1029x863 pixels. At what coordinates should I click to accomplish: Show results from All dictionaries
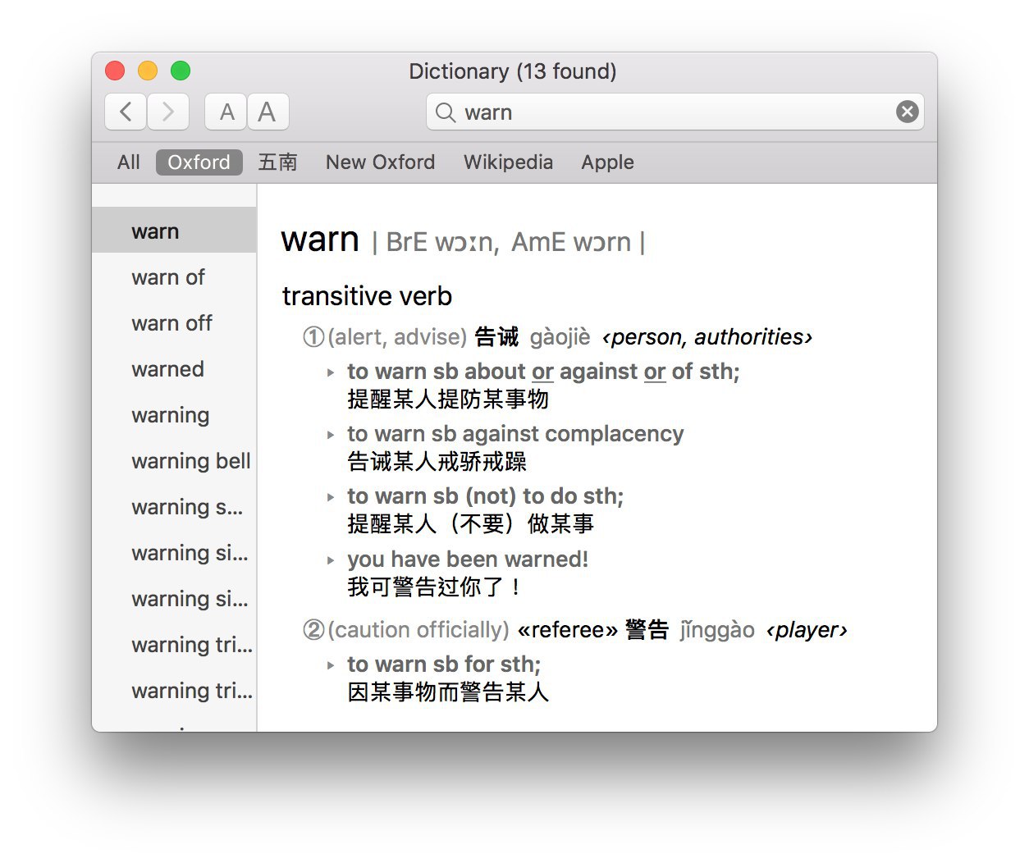pyautogui.click(x=128, y=162)
